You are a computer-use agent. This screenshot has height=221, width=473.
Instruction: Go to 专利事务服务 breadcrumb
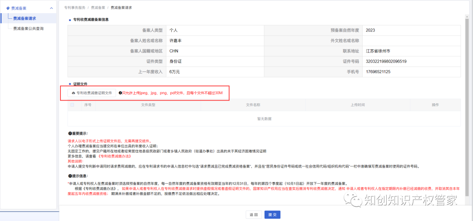tap(74, 7)
